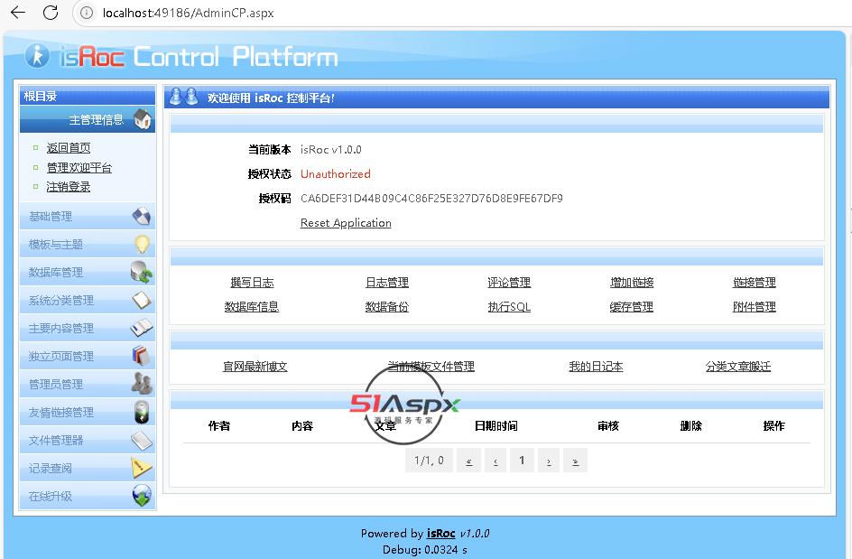Click the Reset Application link

point(346,223)
